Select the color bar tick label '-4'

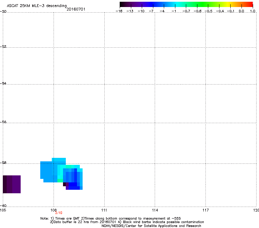coord(162,11)
